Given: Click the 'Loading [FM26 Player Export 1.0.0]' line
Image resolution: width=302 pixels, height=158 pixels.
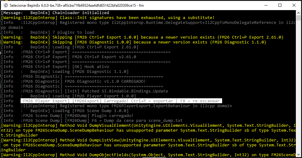Looking at the screenshot, I should [x=69, y=96].
